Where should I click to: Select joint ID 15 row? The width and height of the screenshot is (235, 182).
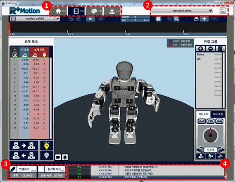point(15,114)
